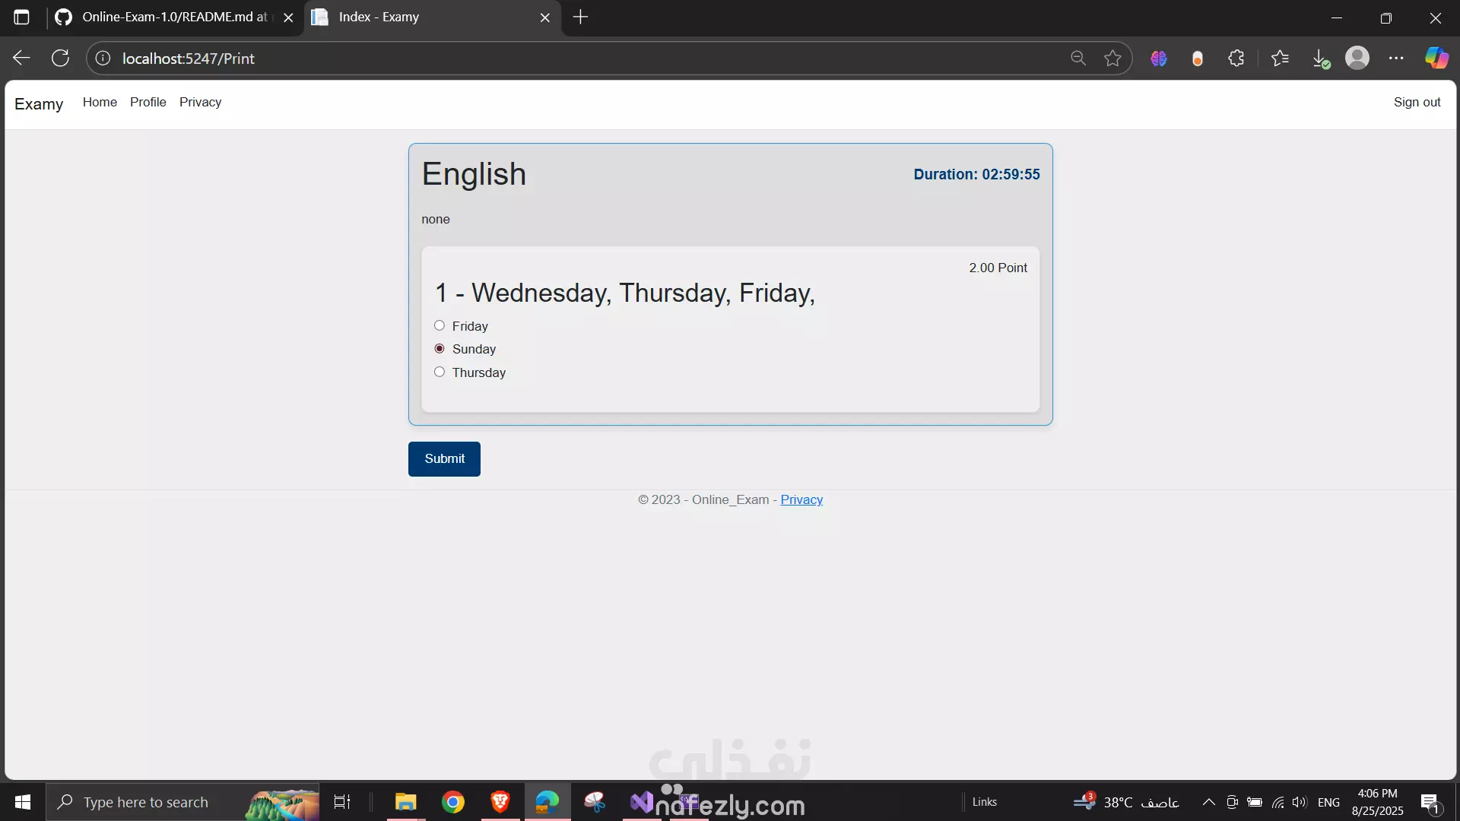View site information icon
This screenshot has width=1460, height=821.
pos(103,59)
